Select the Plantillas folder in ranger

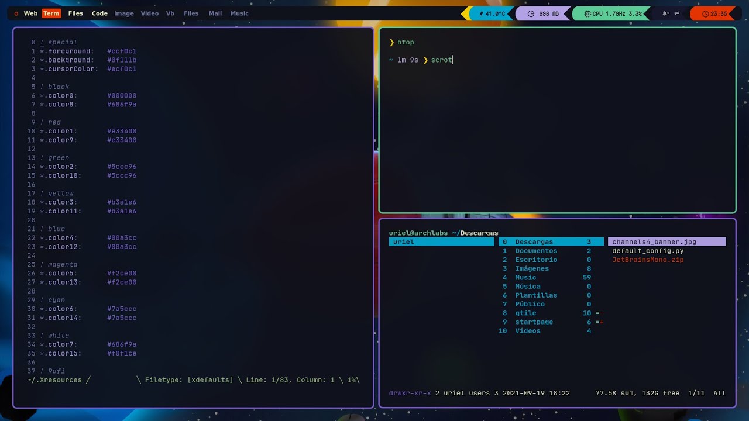click(x=551, y=295)
